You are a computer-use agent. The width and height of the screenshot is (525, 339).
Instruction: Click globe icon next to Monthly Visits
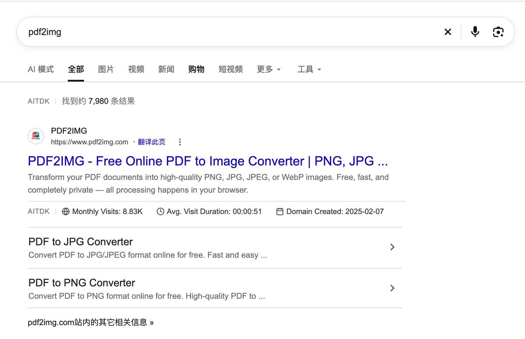(66, 211)
